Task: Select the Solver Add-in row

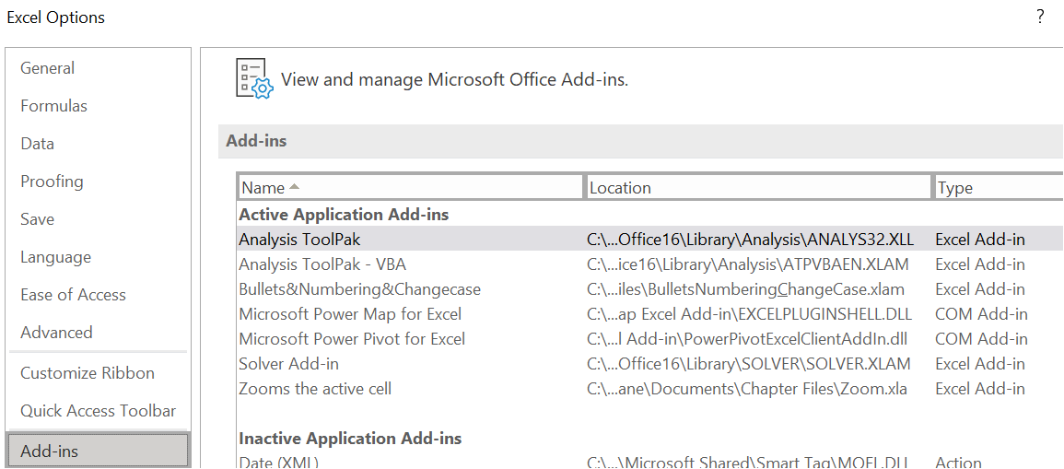Action: pos(288,364)
